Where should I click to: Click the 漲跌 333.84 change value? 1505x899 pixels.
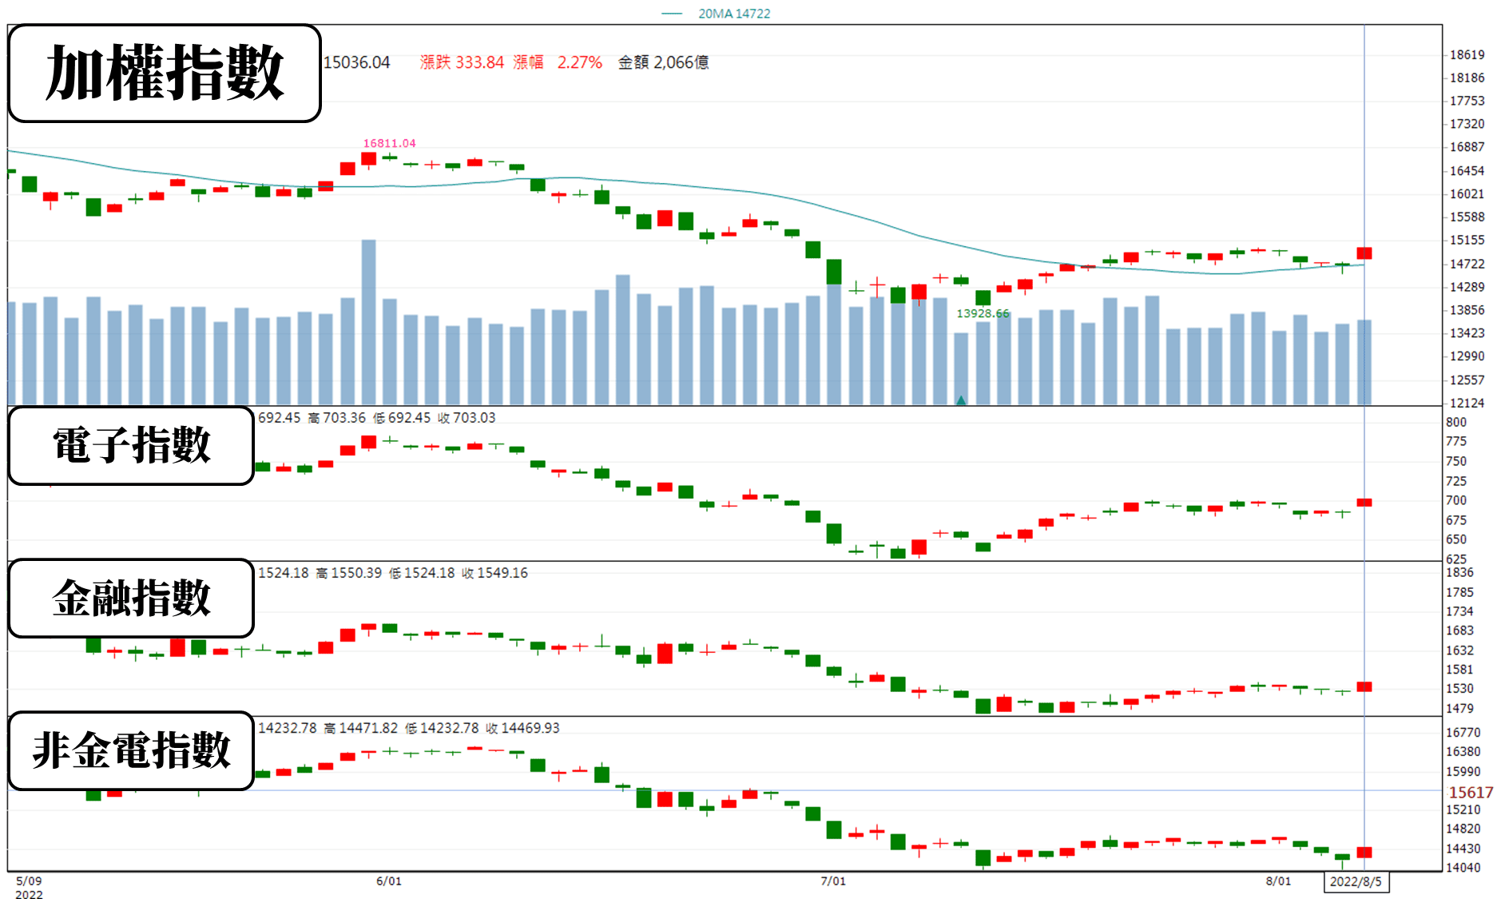point(462,62)
